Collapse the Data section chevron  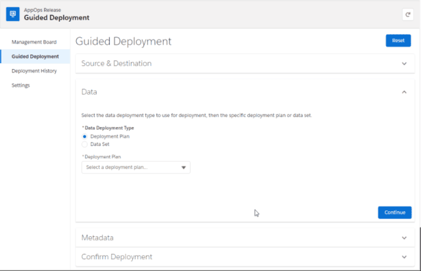(x=404, y=92)
